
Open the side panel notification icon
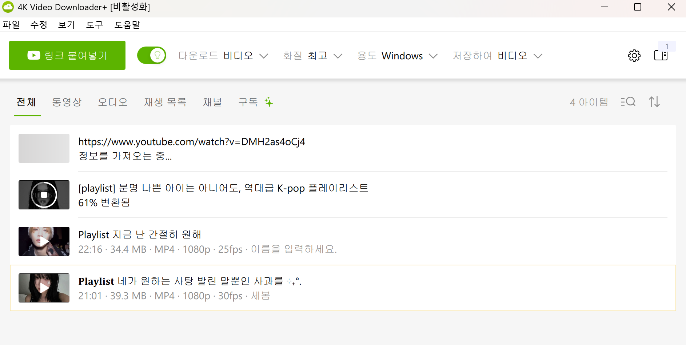pyautogui.click(x=661, y=56)
